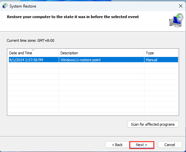Select the 8/1/2024 2:57:56 PM entry
The image size is (186, 152).
(x=26, y=60)
